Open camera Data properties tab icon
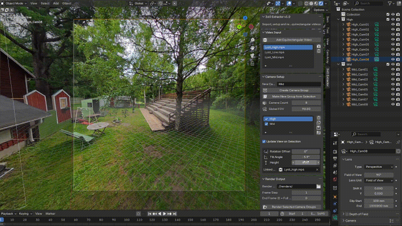The width and height of the screenshot is (402, 226). click(335, 217)
